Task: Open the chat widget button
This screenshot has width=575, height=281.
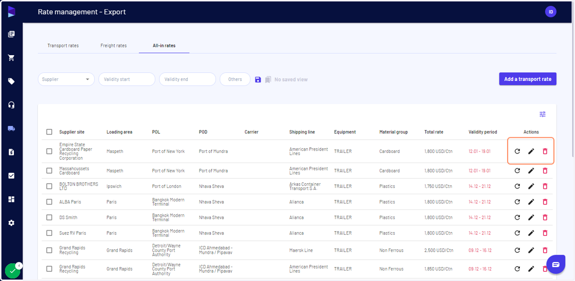Action: [x=556, y=264]
